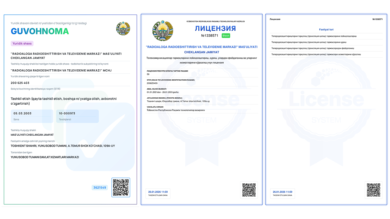Open the blue company name link on the license
Image resolution: width=390 pixels, height=219 pixels.
[x=202, y=50]
